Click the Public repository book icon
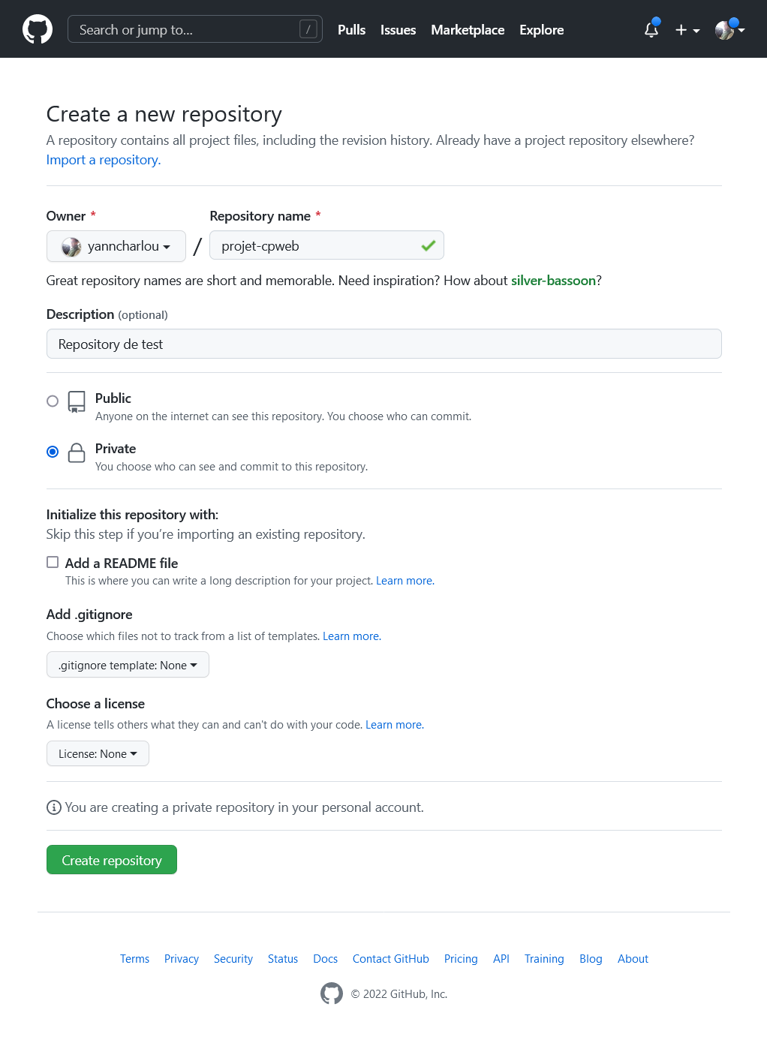Screen dimensions: 767x1058 [77, 401]
